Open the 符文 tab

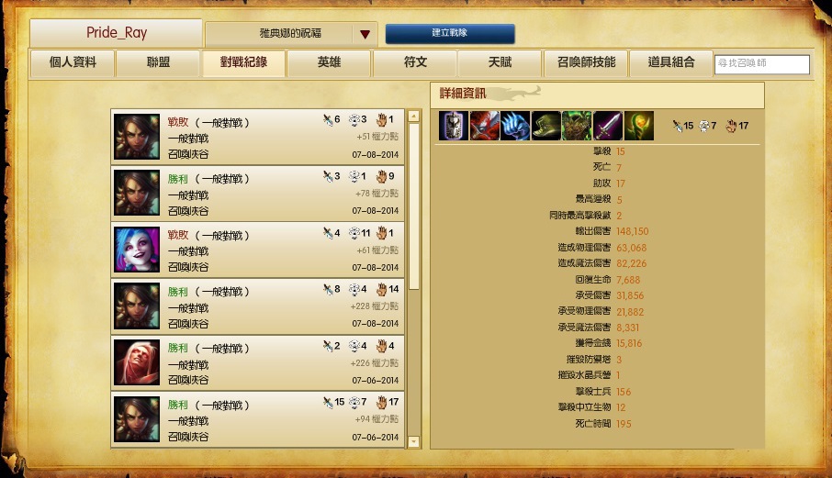415,62
